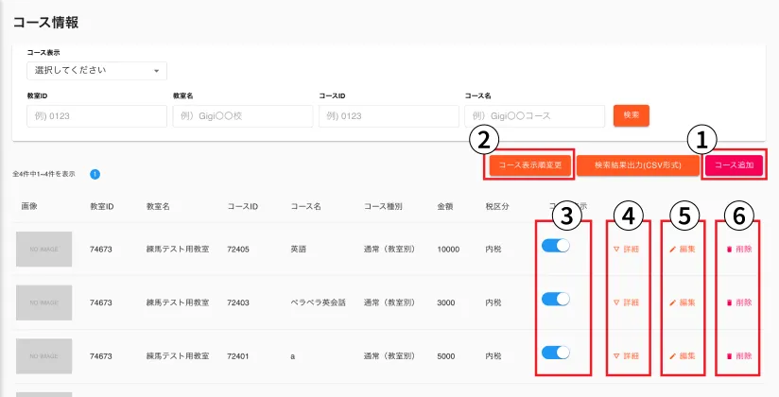779x397 pixels.
Task: Click the コース表示順変更 button
Action: [x=530, y=165]
